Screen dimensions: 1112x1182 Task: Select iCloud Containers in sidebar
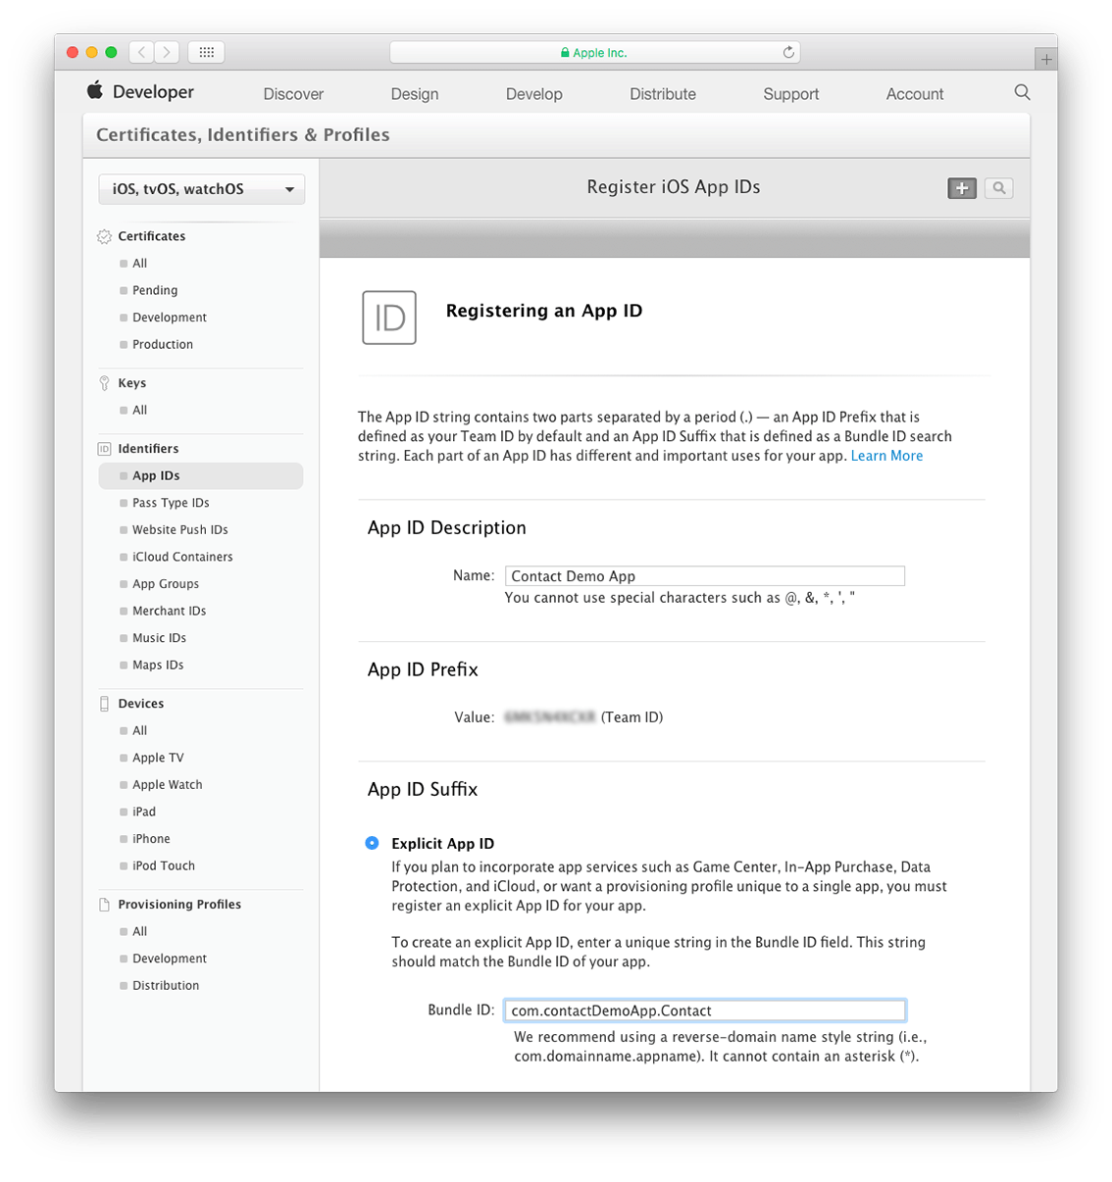tap(182, 556)
